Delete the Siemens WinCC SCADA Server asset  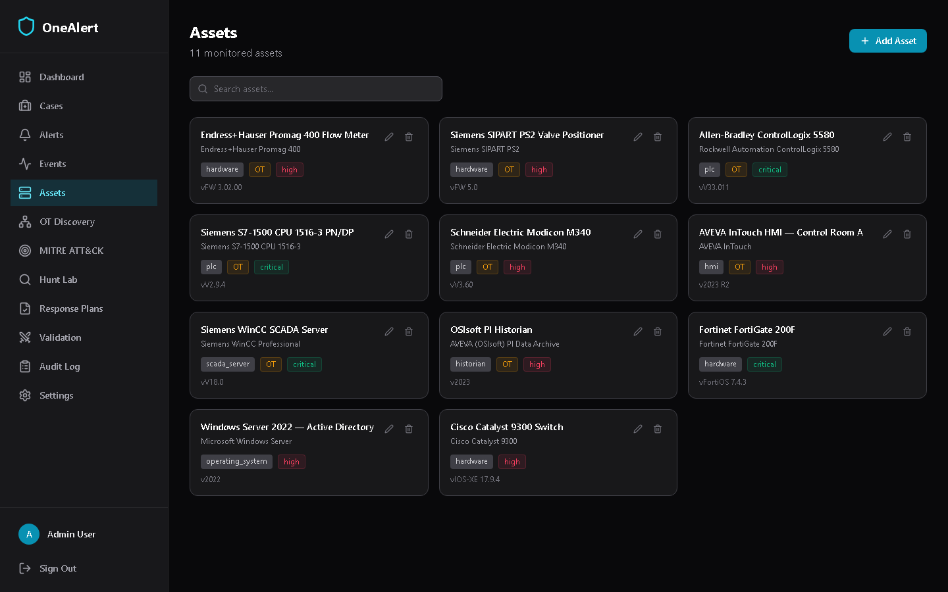click(x=409, y=332)
